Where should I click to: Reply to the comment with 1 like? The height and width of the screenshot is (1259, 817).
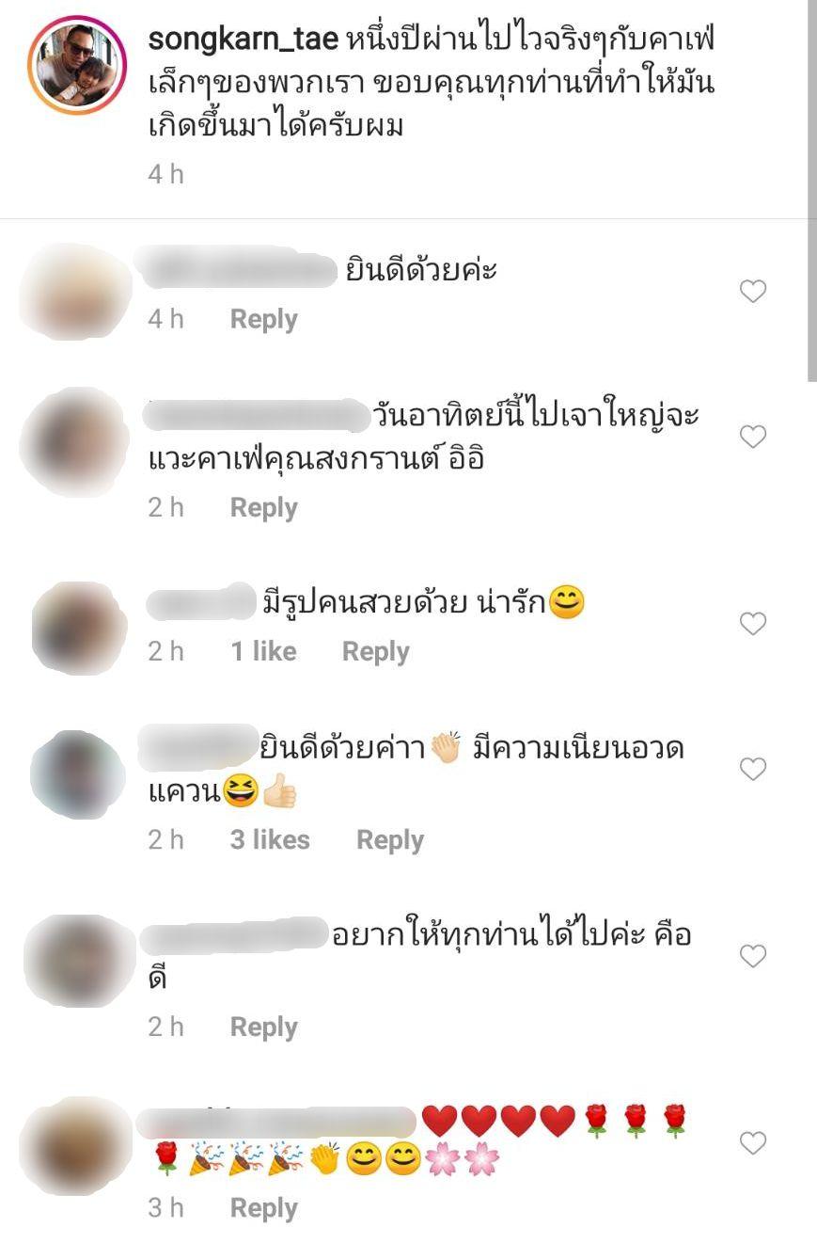pyautogui.click(x=376, y=651)
